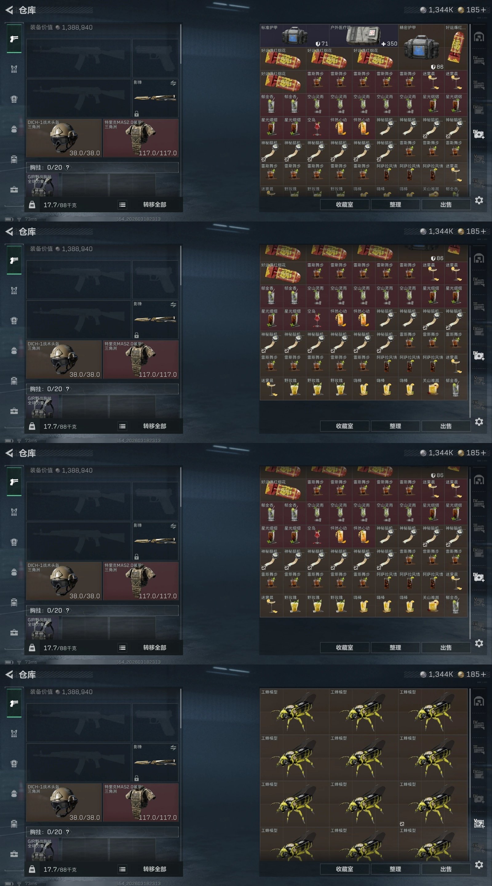This screenshot has height=886, width=492.
Task: Select the 标准护甲 repair kit item
Action: pos(294,36)
